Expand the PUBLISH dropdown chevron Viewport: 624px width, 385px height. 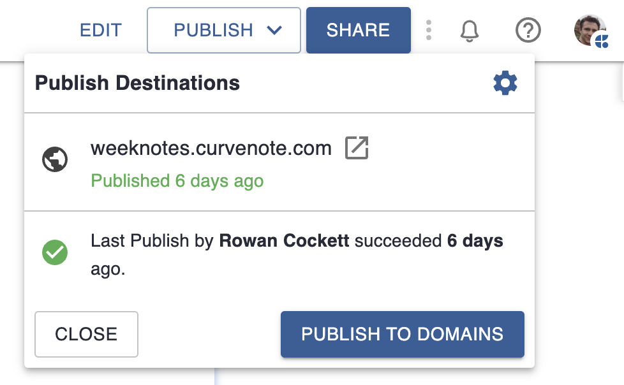[276, 30]
